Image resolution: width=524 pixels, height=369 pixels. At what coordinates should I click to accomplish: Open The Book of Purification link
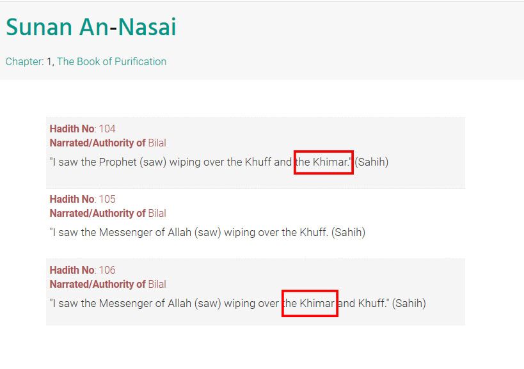[111, 61]
